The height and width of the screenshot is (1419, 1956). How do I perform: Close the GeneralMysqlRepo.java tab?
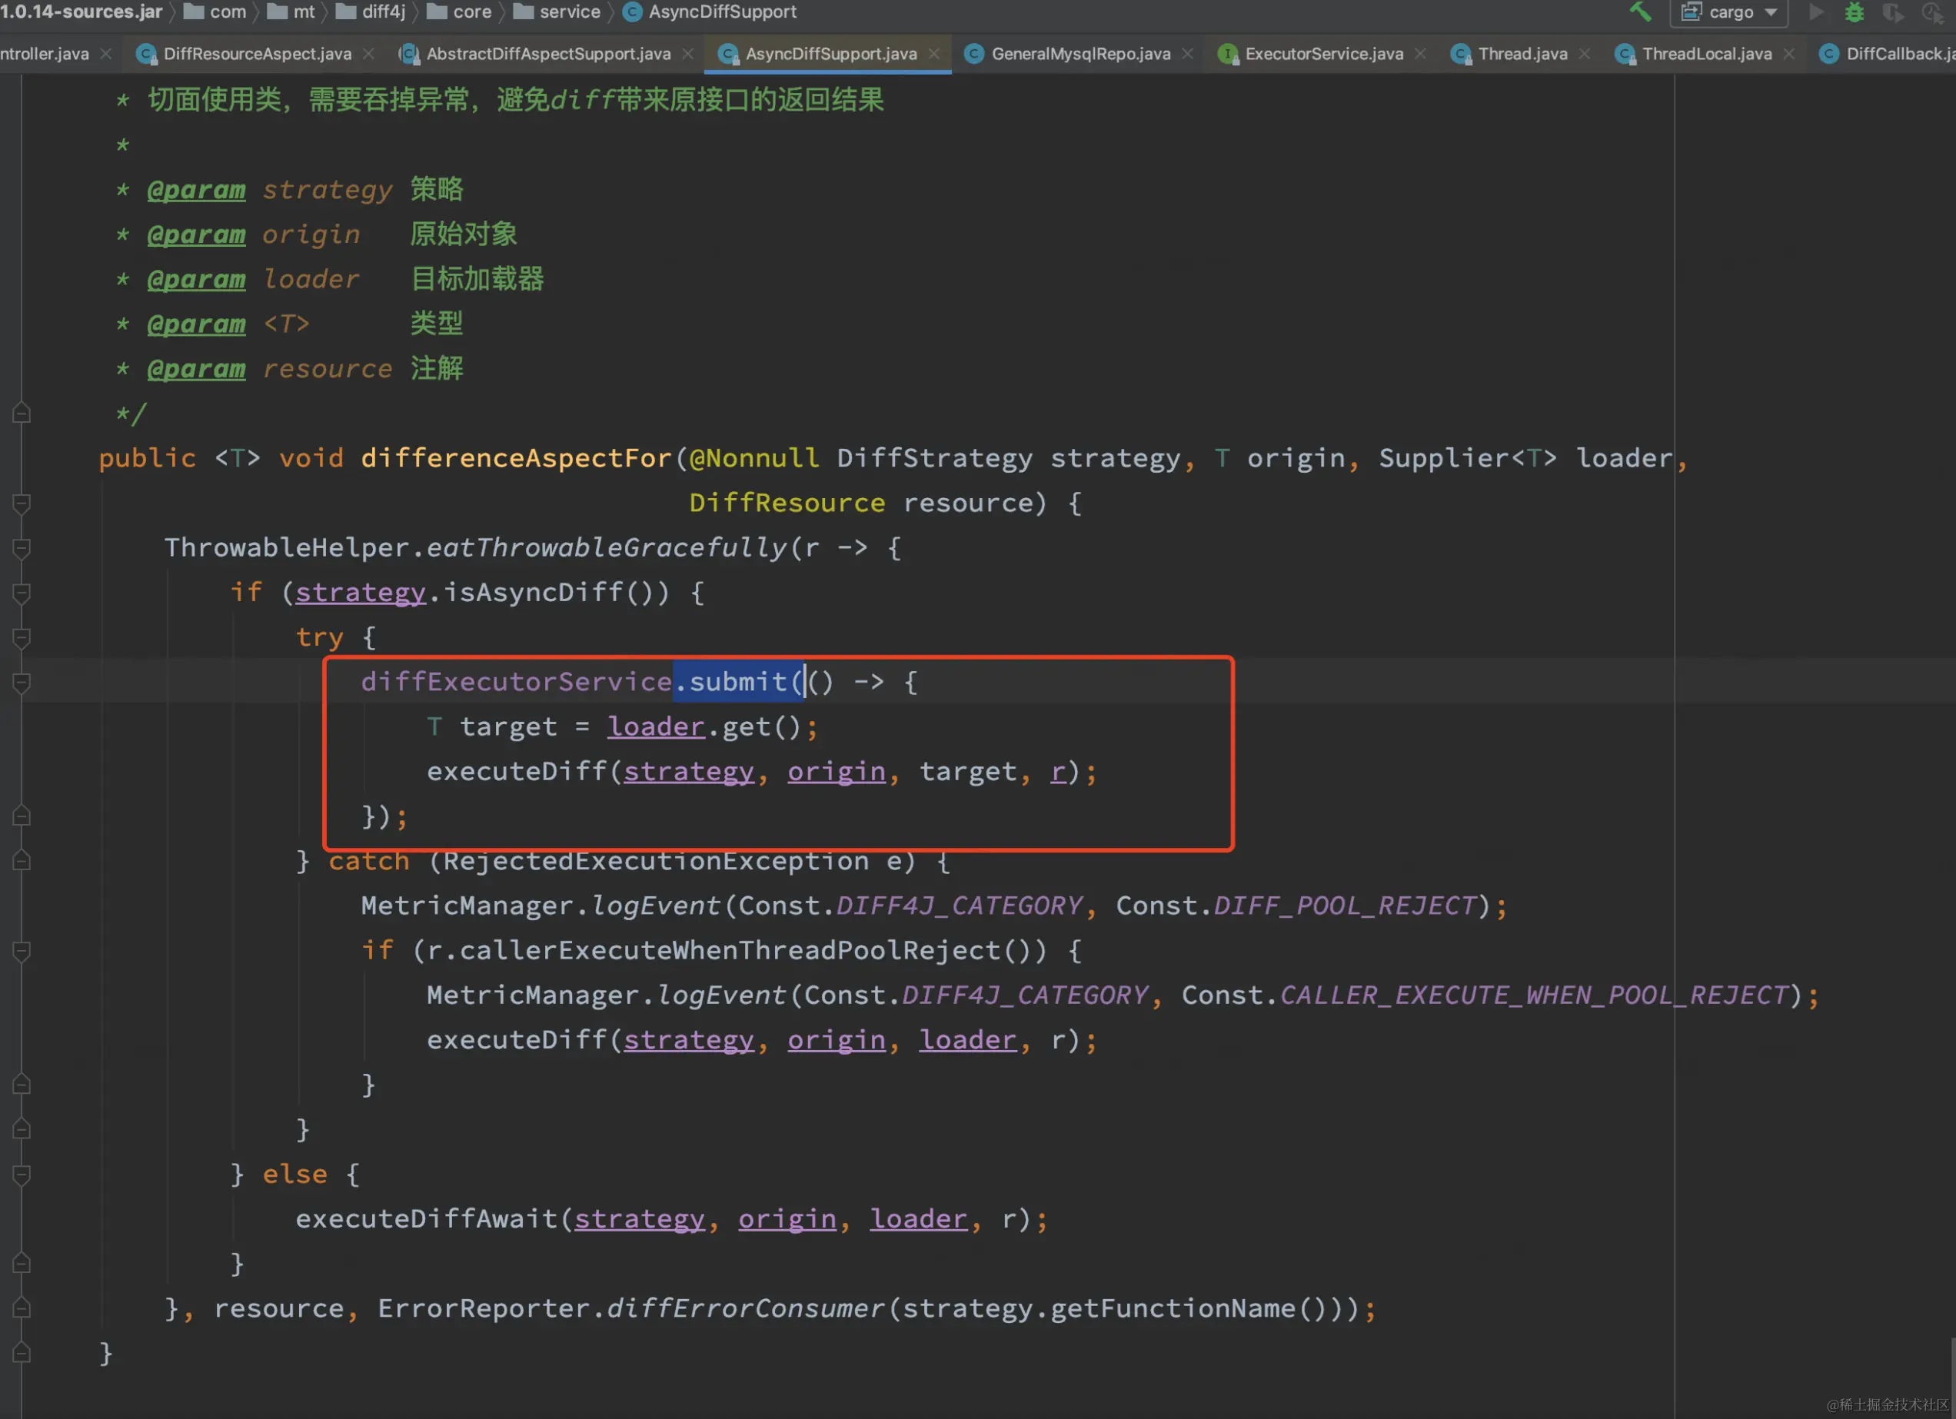pyautogui.click(x=1188, y=54)
